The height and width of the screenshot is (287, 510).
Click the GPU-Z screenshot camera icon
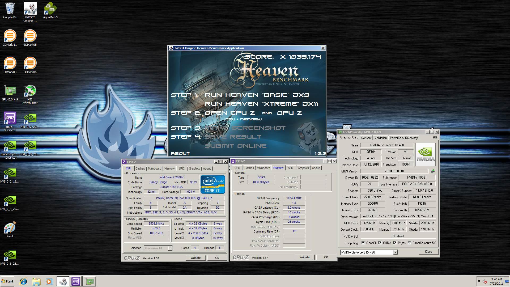pos(435,137)
